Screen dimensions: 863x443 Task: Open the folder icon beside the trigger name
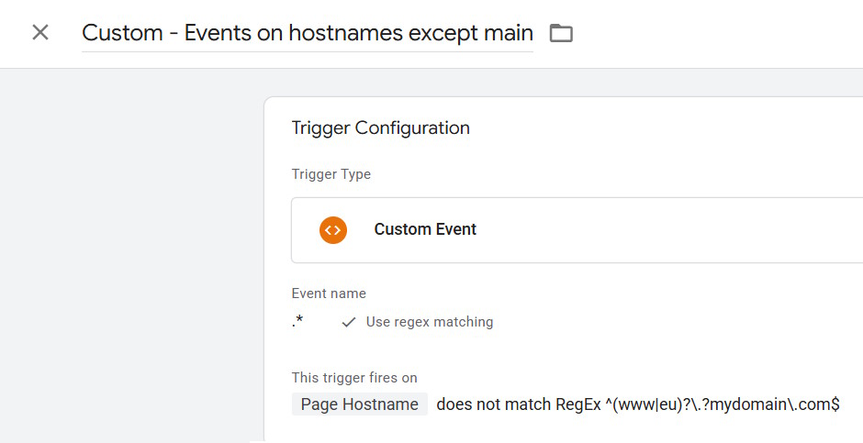click(561, 34)
